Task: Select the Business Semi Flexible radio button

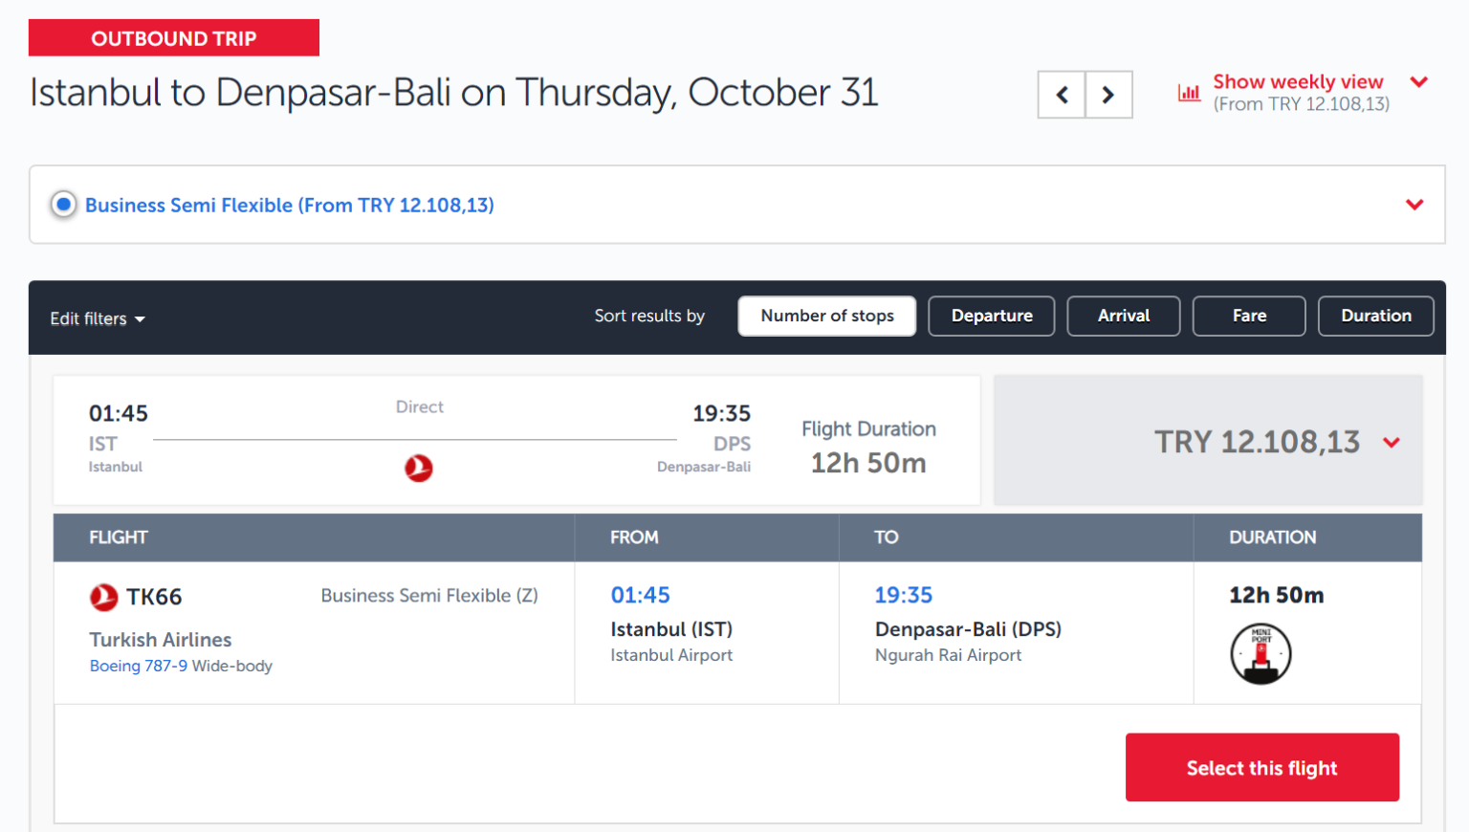Action: click(x=63, y=205)
